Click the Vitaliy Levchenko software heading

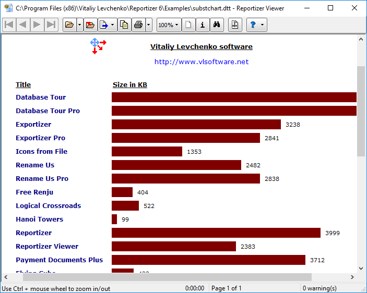pyautogui.click(x=202, y=47)
